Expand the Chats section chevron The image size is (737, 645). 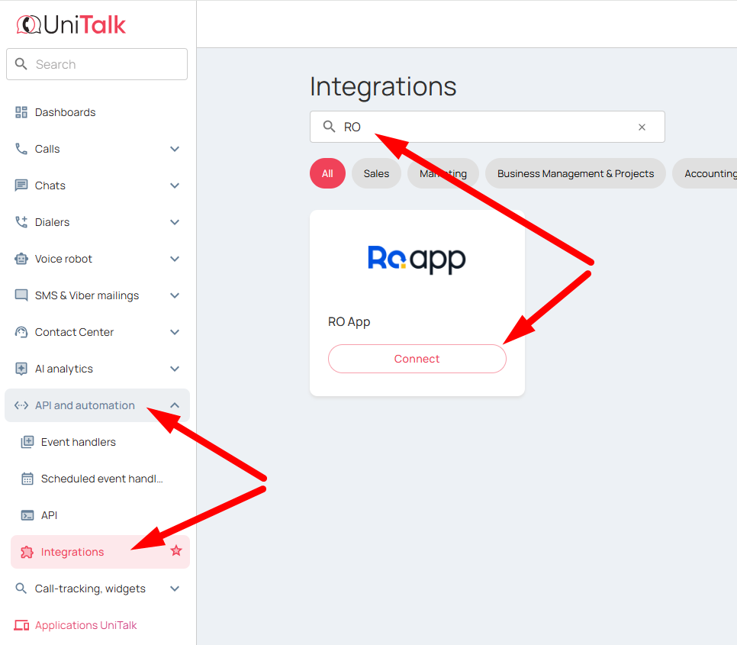click(x=175, y=185)
